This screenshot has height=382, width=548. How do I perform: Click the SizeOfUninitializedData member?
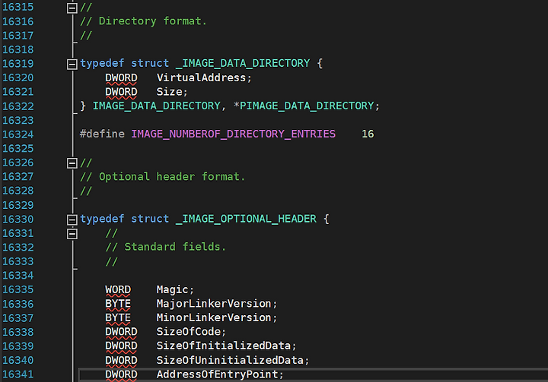coord(230,360)
